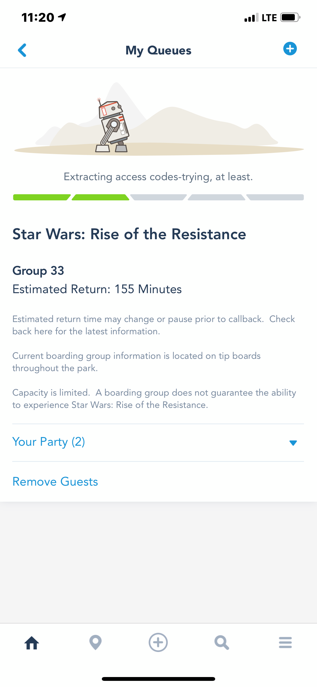Tap the blue plus icon in header
The image size is (317, 687).
[x=290, y=49]
